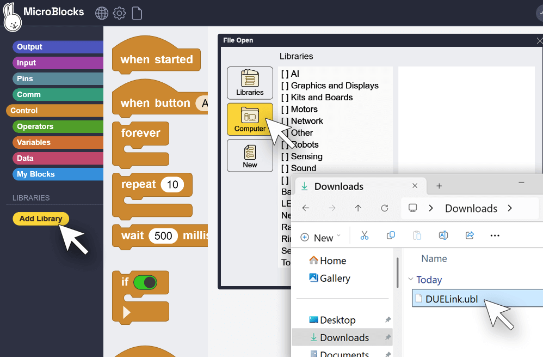Open the AI library folder

290,74
